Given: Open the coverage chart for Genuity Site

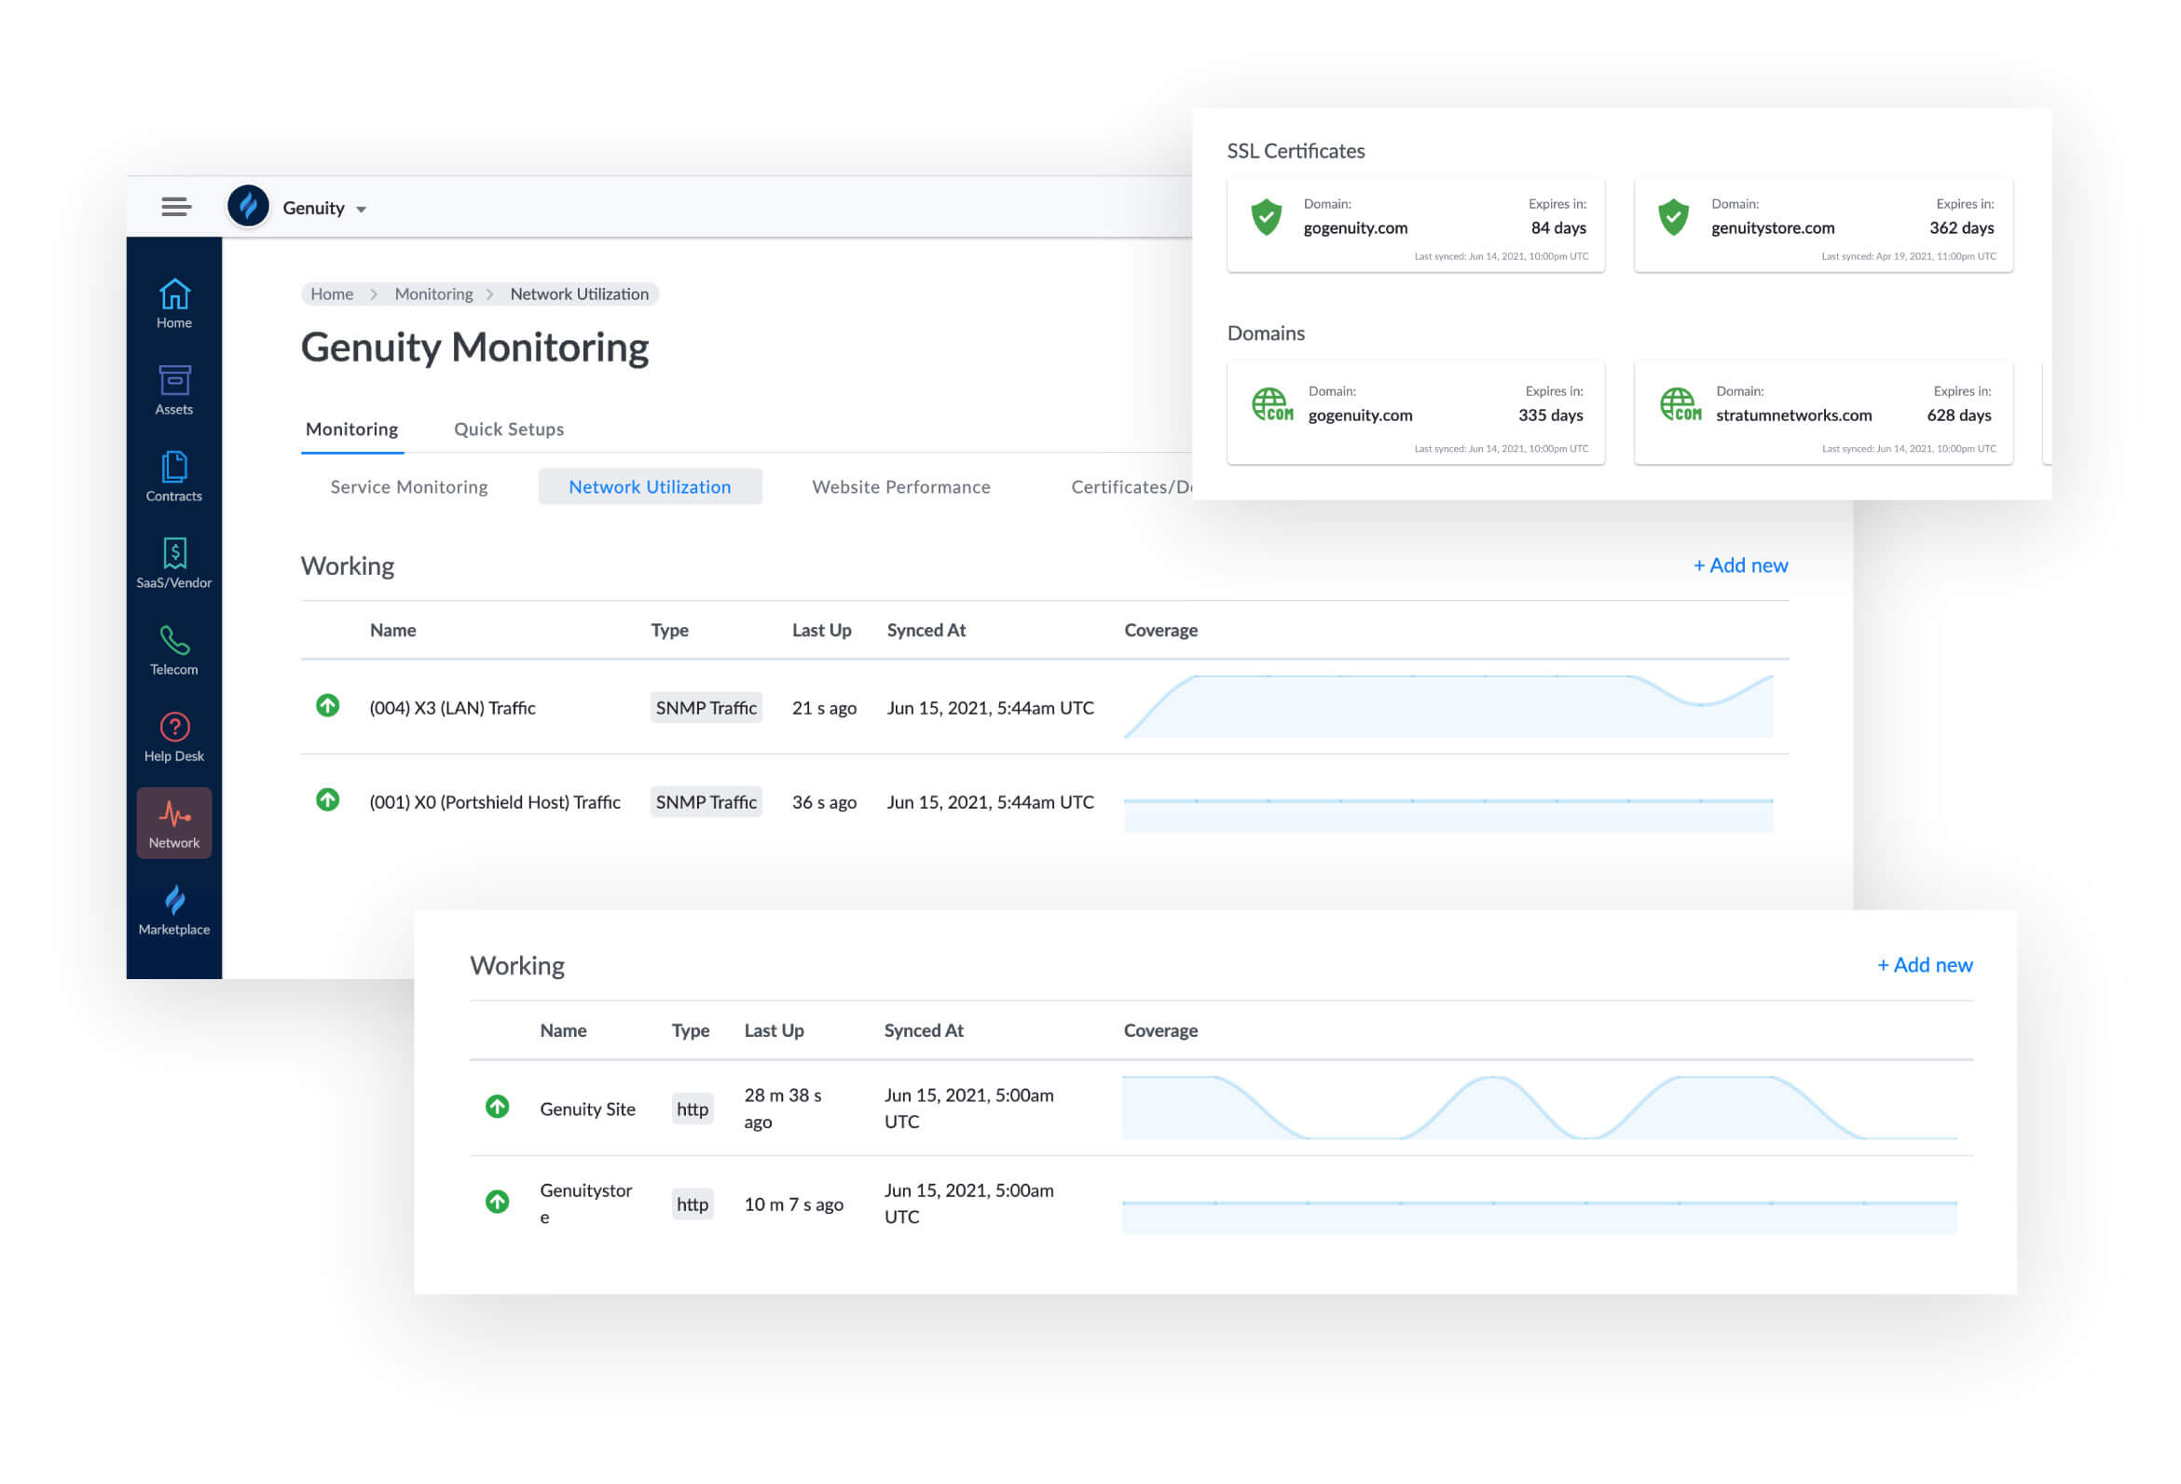Looking at the screenshot, I should pos(1539,1108).
